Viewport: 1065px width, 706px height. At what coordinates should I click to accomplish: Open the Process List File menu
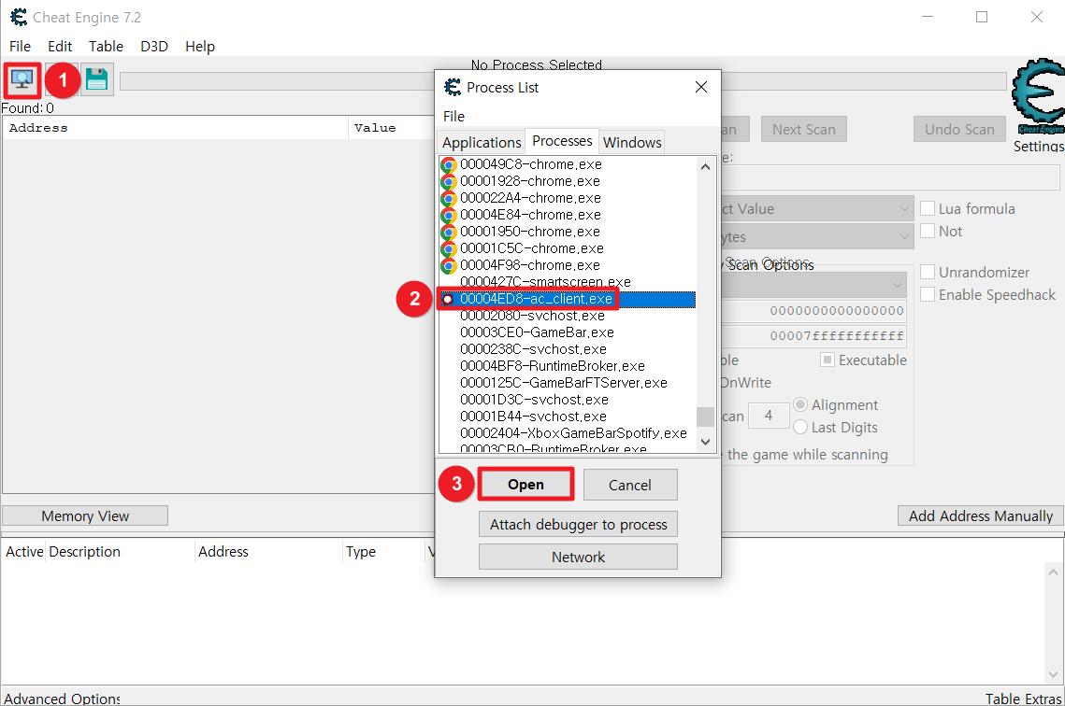click(453, 116)
